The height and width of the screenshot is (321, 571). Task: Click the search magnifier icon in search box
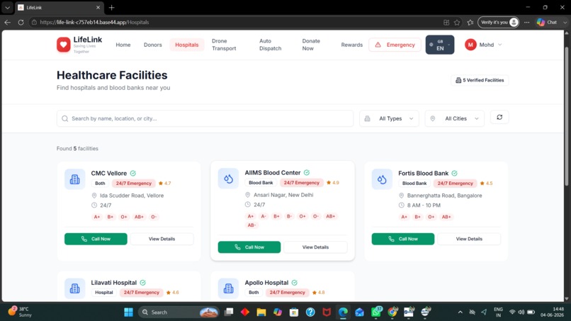click(x=64, y=118)
